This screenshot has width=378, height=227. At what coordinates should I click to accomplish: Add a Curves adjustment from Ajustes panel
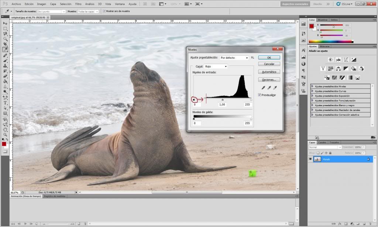point(346,60)
